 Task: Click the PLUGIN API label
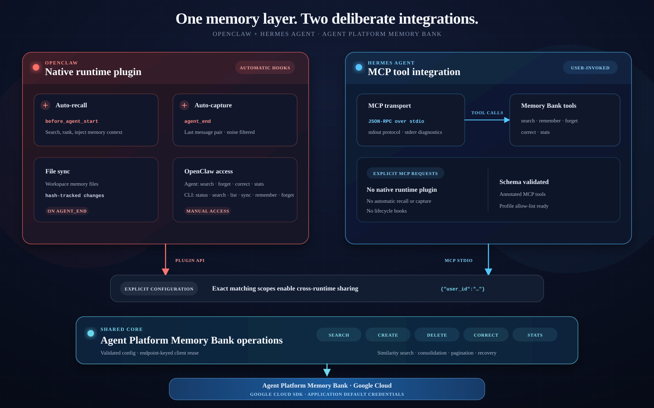click(x=190, y=260)
